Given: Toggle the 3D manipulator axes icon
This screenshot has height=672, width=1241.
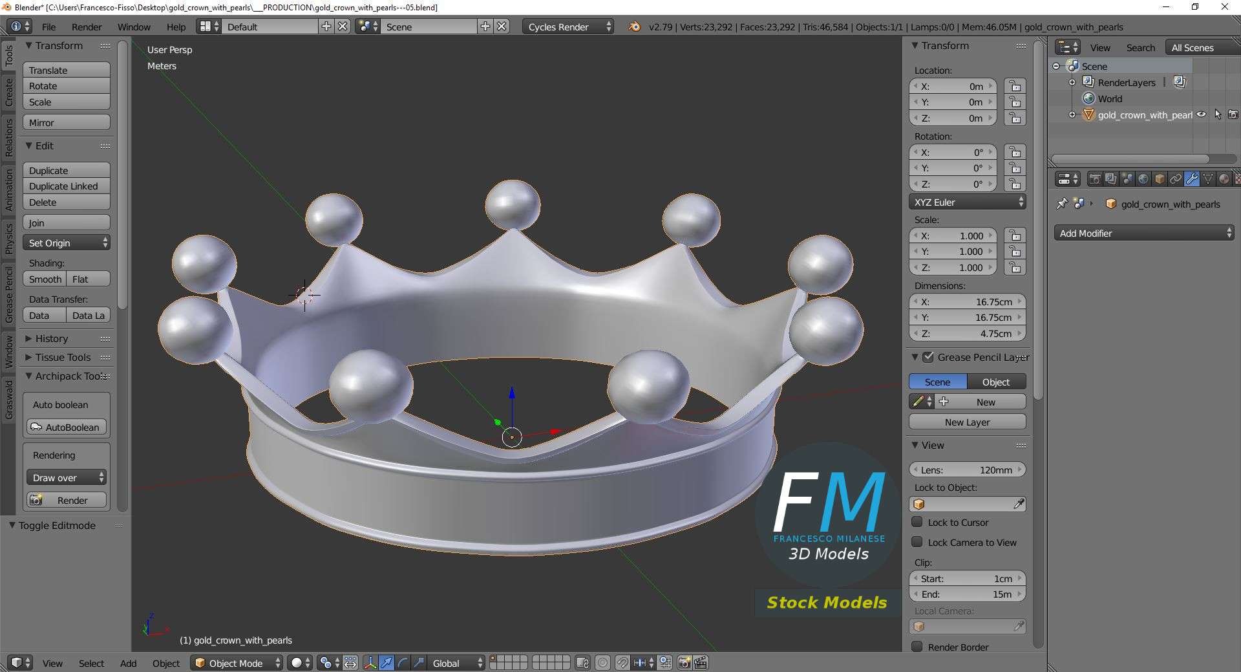Looking at the screenshot, I should (370, 663).
